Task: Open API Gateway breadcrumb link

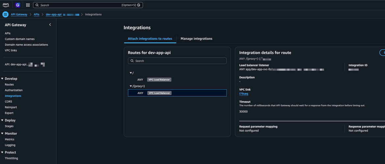Action: (19, 14)
